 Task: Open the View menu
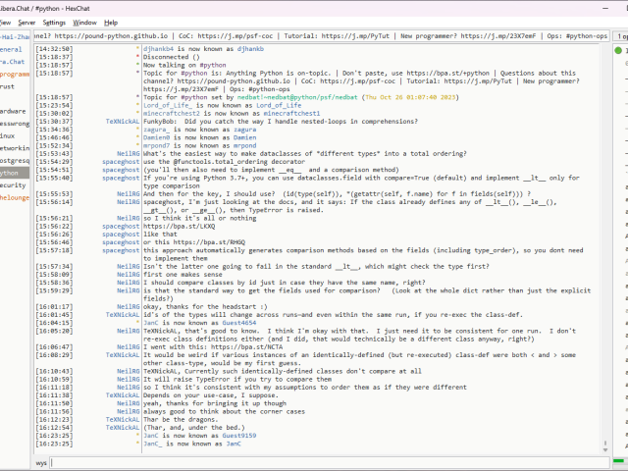point(4,22)
